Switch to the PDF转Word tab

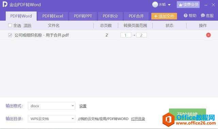click(21, 16)
